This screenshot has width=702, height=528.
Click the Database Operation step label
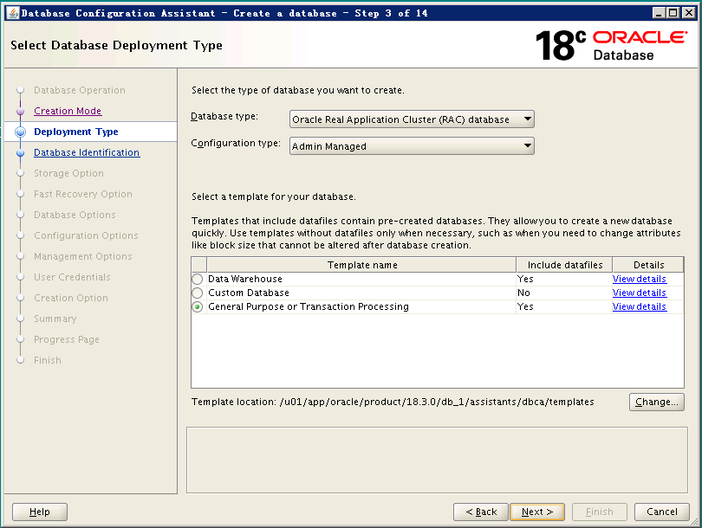pyautogui.click(x=80, y=90)
